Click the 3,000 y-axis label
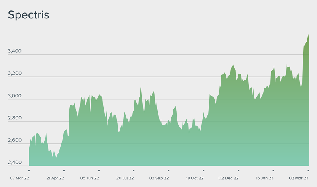Image resolution: width=317 pixels, height=187 pixels. click(x=14, y=96)
